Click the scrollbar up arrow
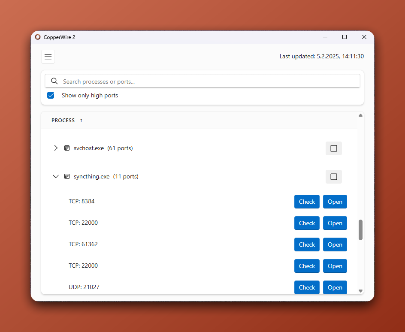 (360, 115)
